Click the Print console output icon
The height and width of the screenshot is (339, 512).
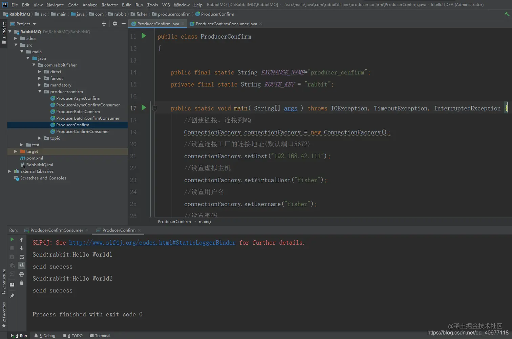(x=22, y=274)
